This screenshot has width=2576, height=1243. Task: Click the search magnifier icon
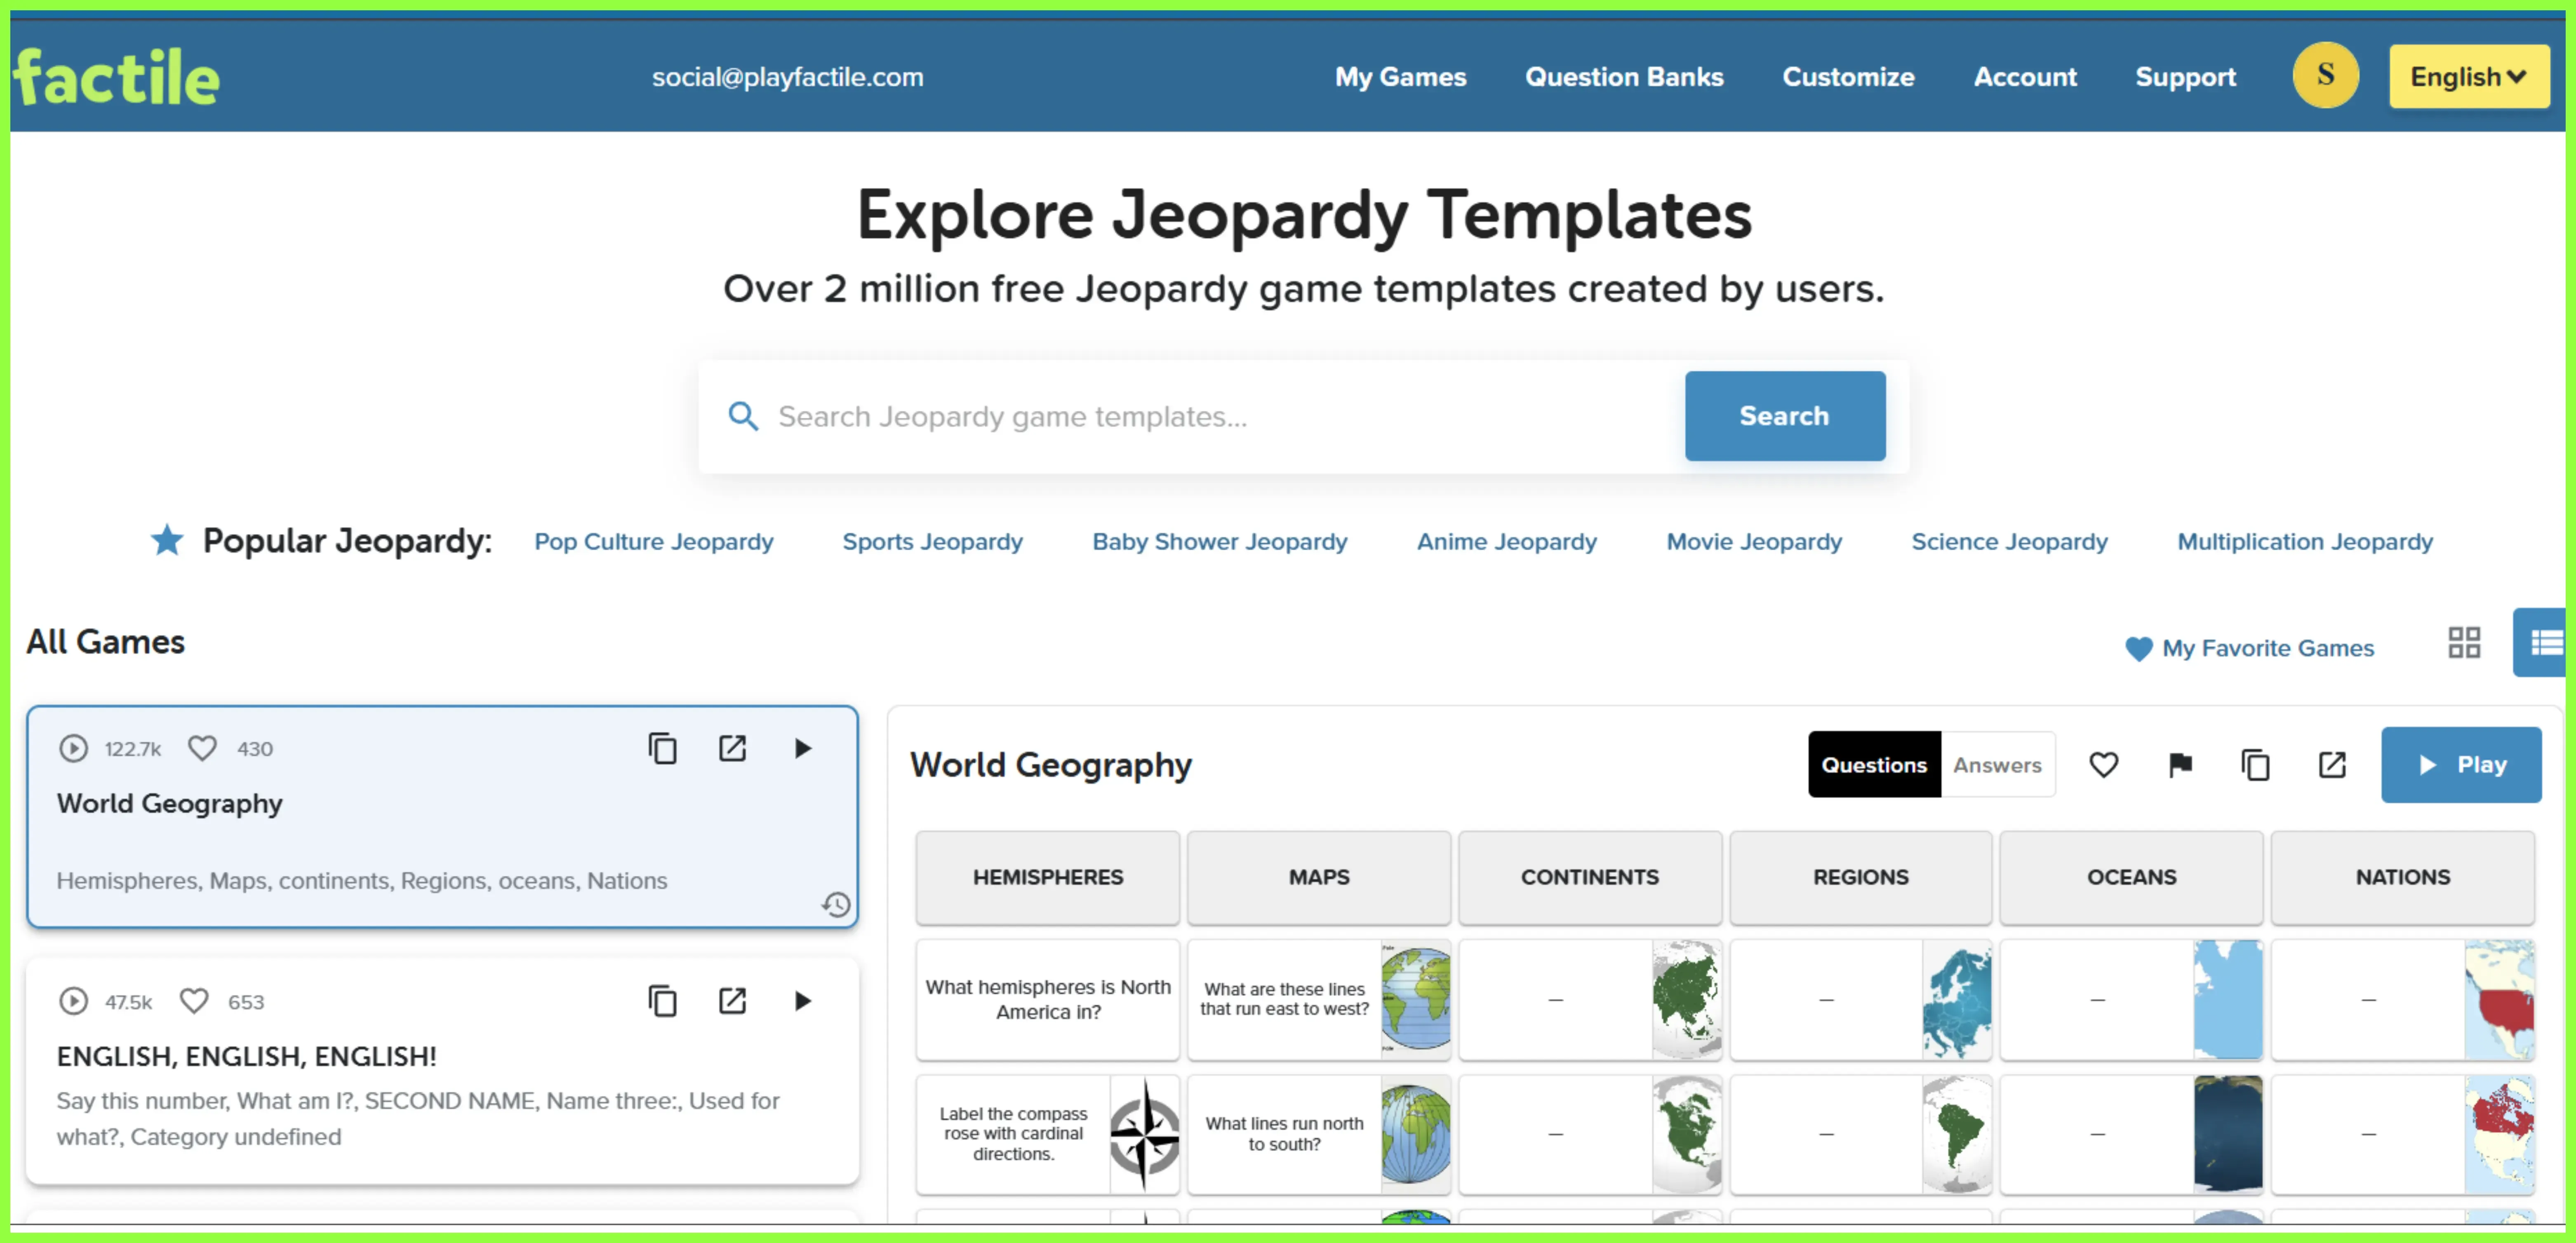click(x=744, y=416)
